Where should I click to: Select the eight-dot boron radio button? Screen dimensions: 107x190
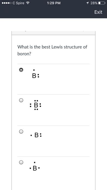click(x=21, y=100)
